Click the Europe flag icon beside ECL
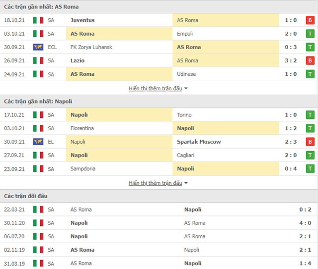318x269 pixels. (x=38, y=47)
